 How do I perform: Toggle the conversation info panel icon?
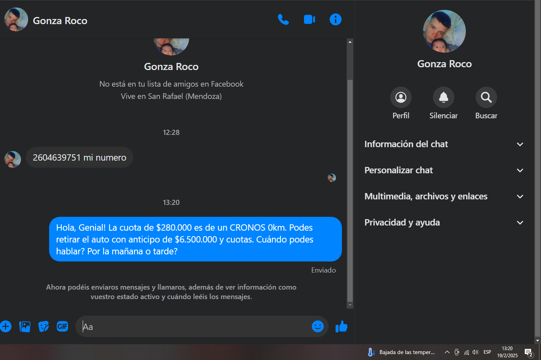(x=335, y=19)
